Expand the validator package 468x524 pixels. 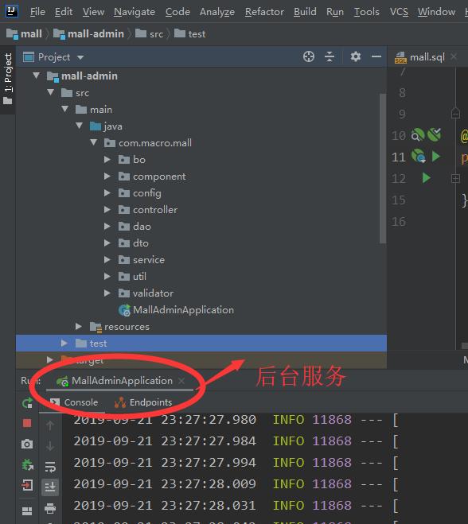coord(107,293)
